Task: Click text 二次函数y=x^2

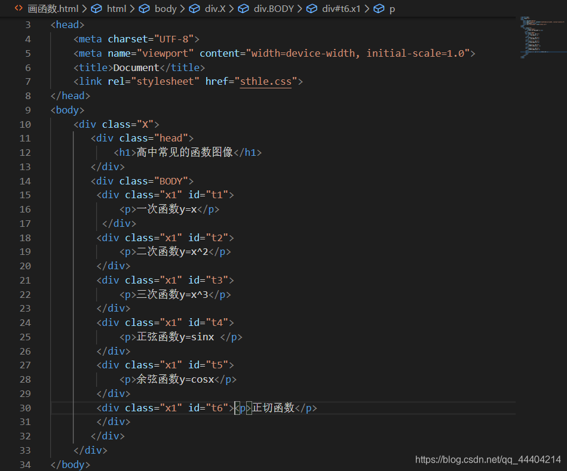Action: tap(173, 251)
